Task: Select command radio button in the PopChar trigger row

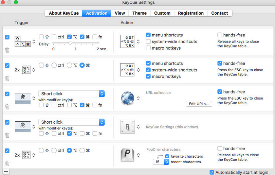Action: point(82,151)
